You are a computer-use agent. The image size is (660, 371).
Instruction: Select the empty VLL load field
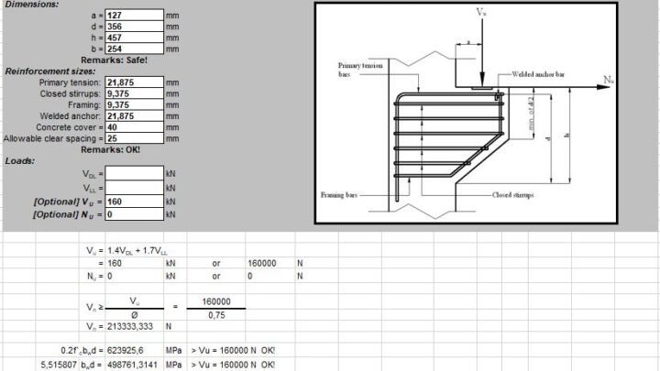[134, 188]
